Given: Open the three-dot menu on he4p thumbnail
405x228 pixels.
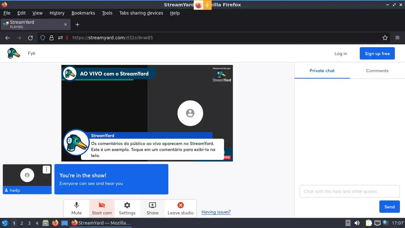Looking at the screenshot, I should 47,169.
